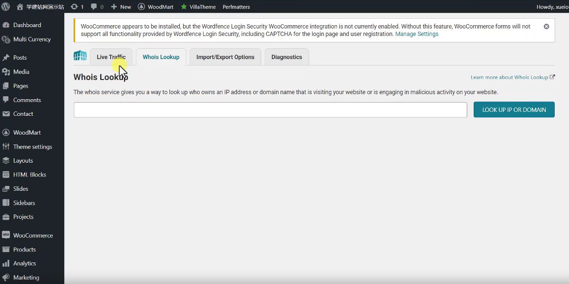Click the WoodMart sidebar icon
569x284 pixels.
[6, 133]
